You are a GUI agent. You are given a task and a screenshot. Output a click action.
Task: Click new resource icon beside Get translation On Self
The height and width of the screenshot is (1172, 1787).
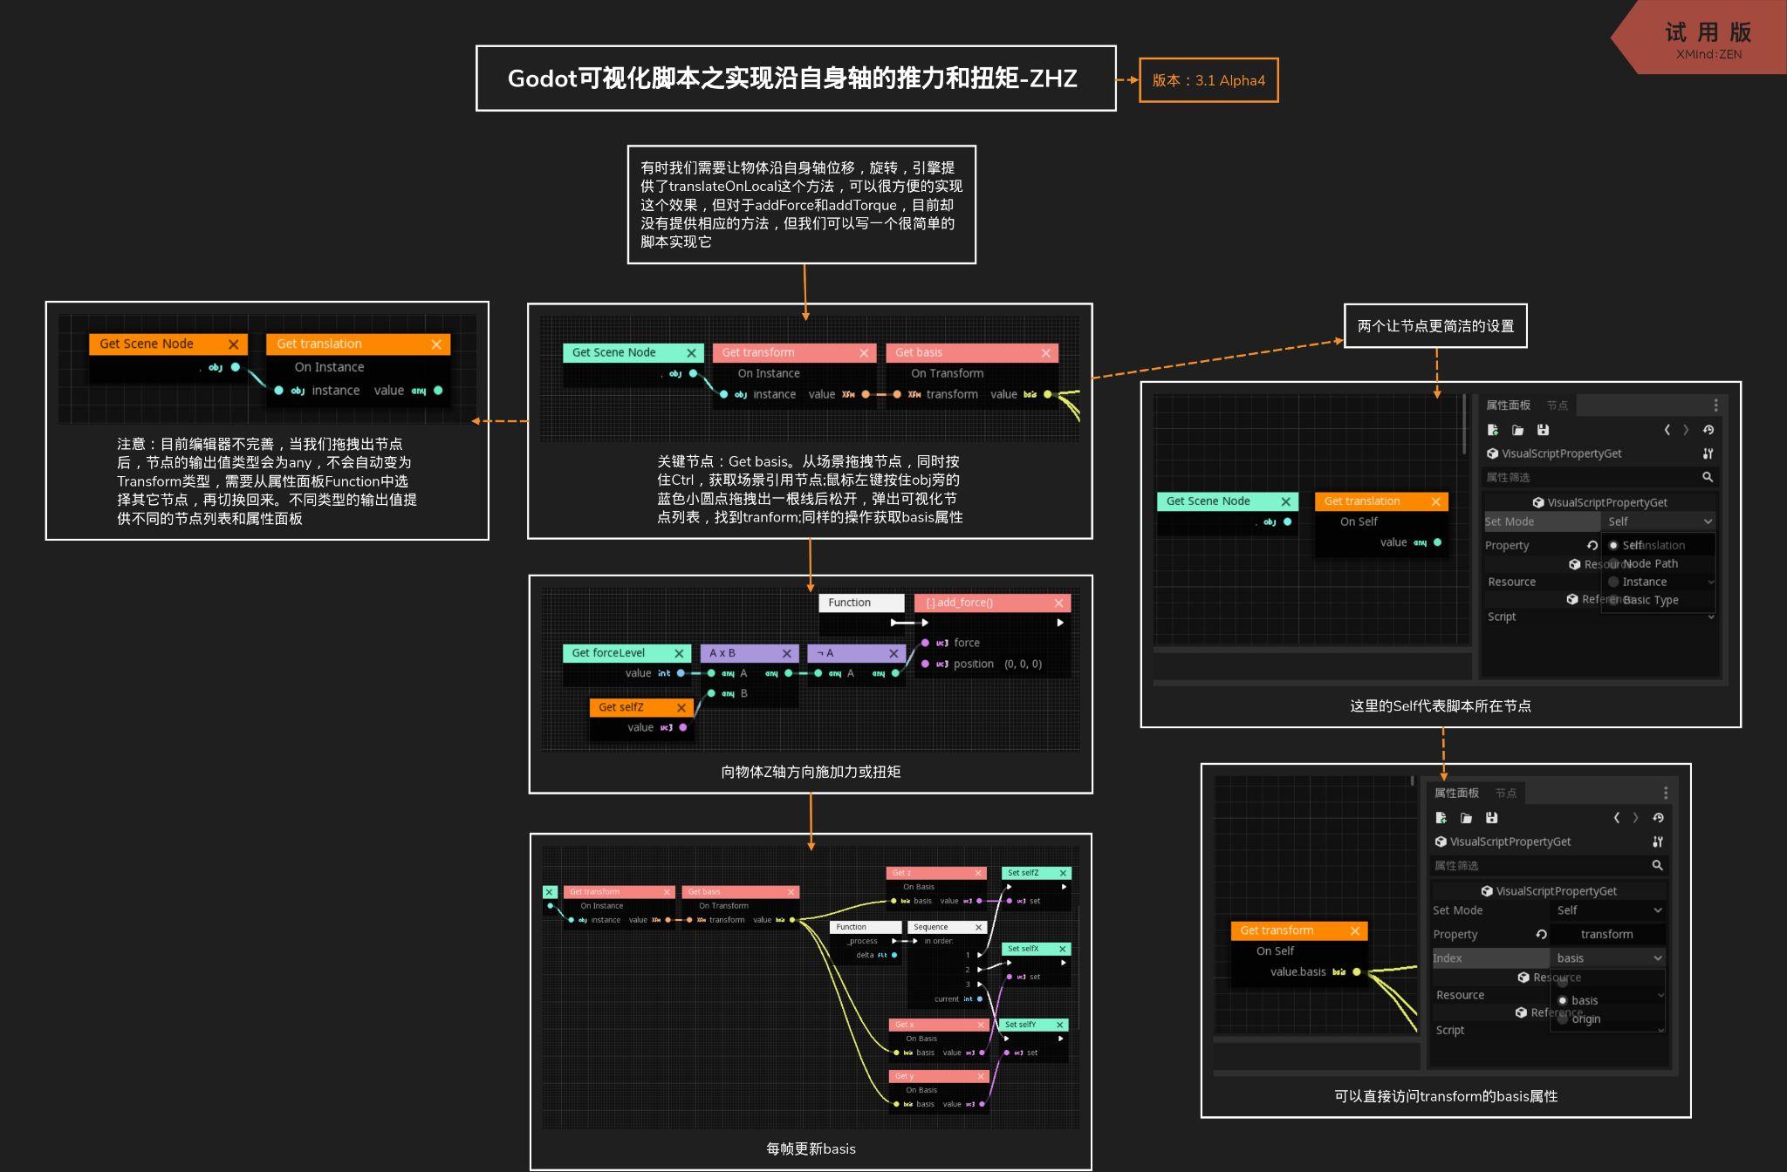(1493, 430)
